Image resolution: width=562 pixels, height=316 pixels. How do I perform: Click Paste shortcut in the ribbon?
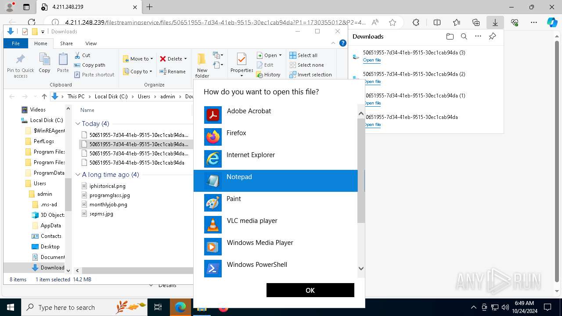94,75
